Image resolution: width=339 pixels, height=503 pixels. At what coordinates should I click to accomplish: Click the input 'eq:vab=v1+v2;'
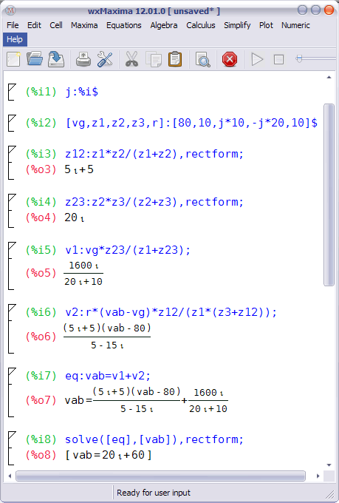pos(108,376)
